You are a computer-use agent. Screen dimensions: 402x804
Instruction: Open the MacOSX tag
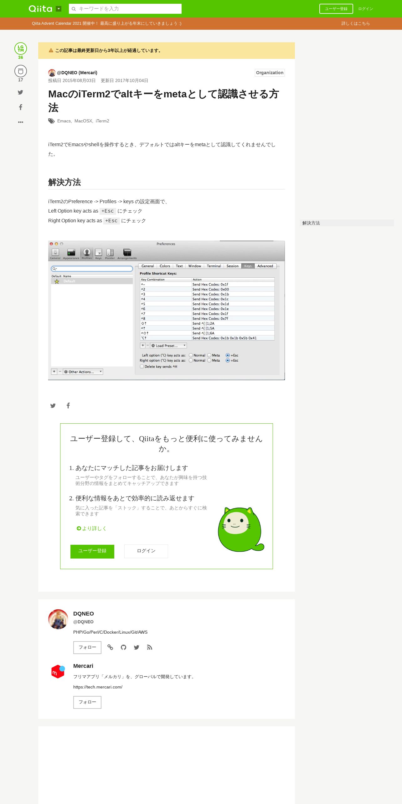pyautogui.click(x=83, y=121)
